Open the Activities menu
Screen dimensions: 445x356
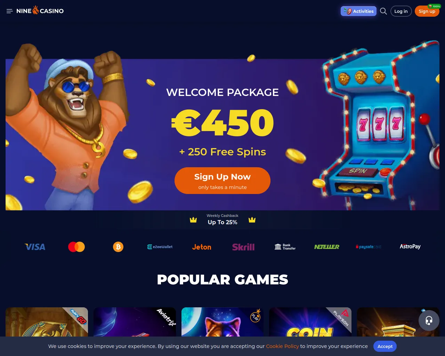click(x=358, y=11)
